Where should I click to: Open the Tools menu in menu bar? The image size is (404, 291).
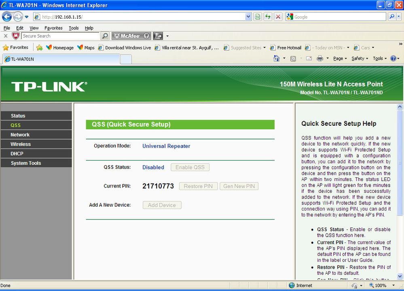74,28
